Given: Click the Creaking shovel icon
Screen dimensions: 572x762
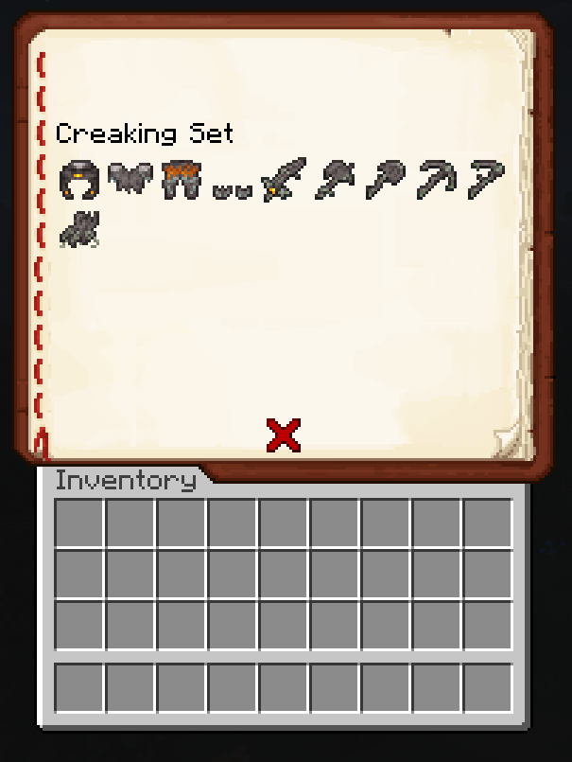Looking at the screenshot, I should click(386, 179).
